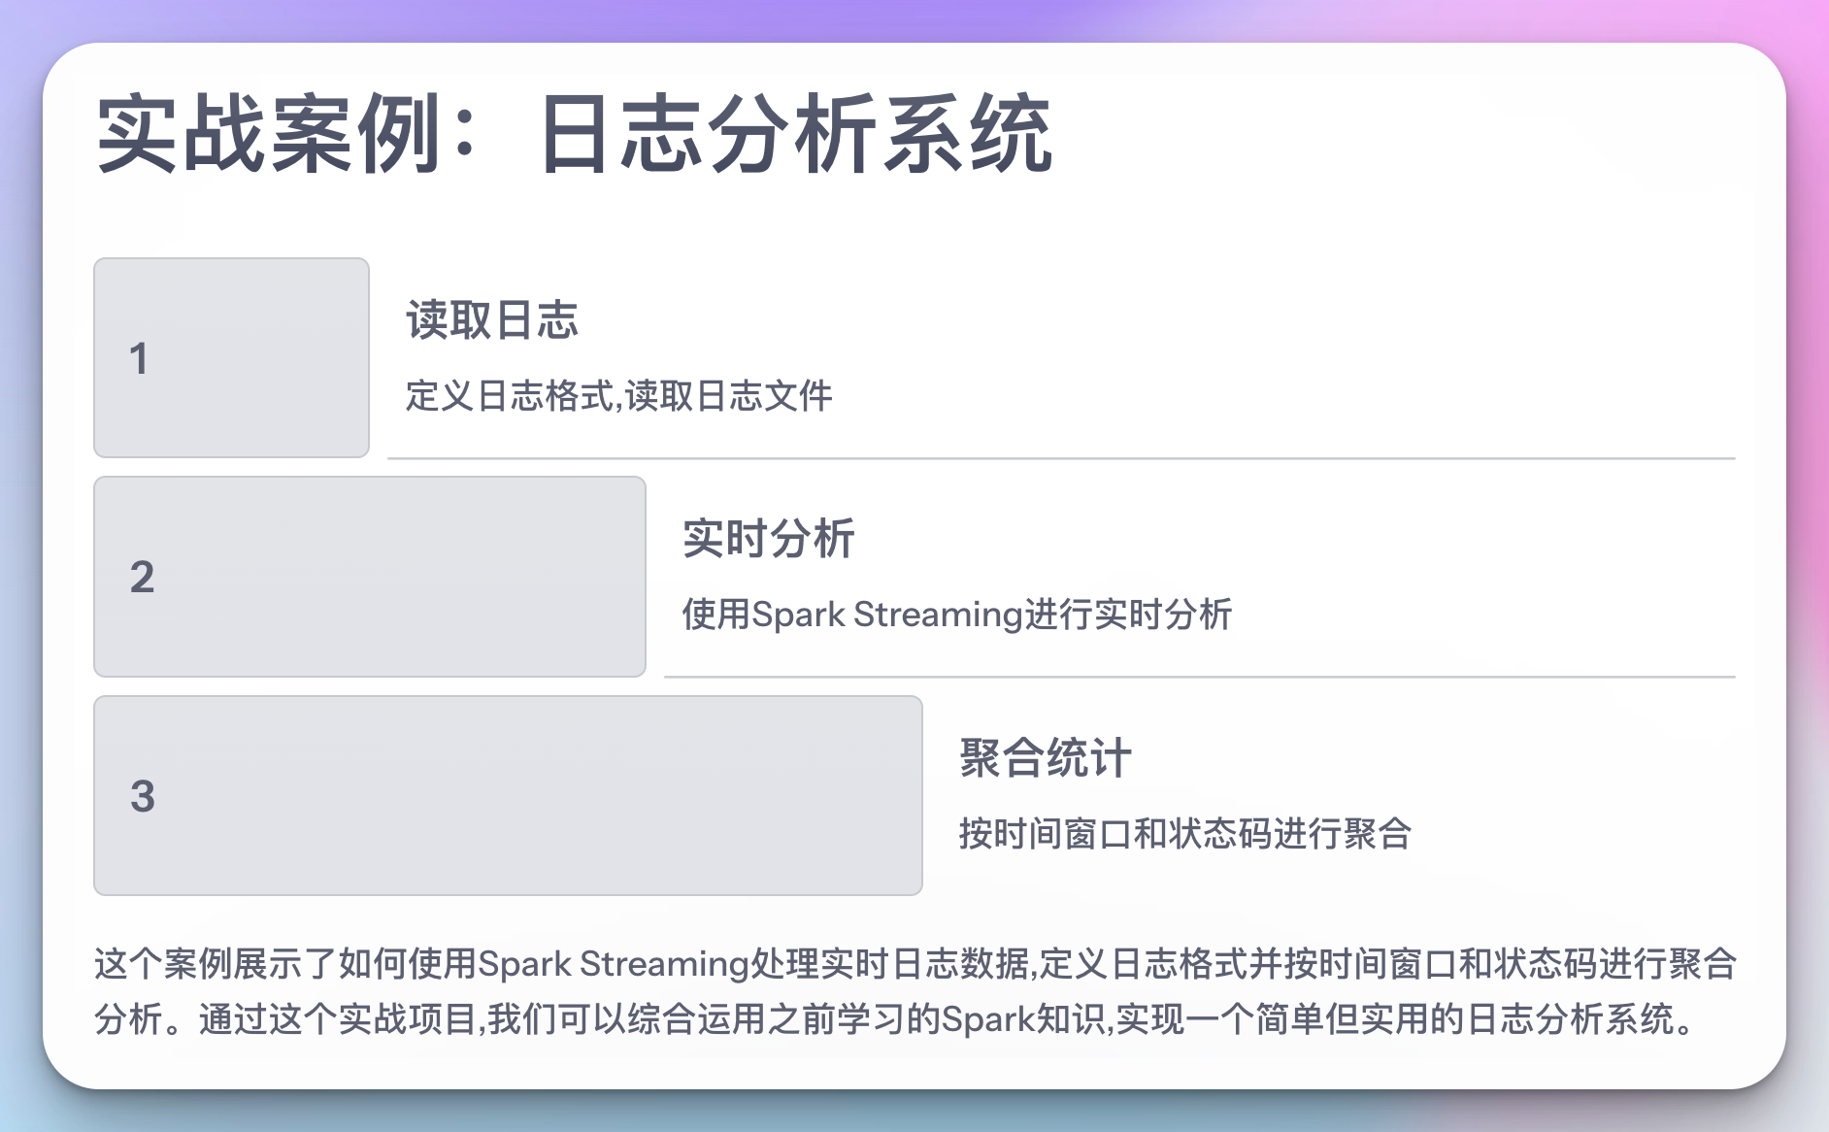Click the word 日志分析系统 in the title

[795, 134]
